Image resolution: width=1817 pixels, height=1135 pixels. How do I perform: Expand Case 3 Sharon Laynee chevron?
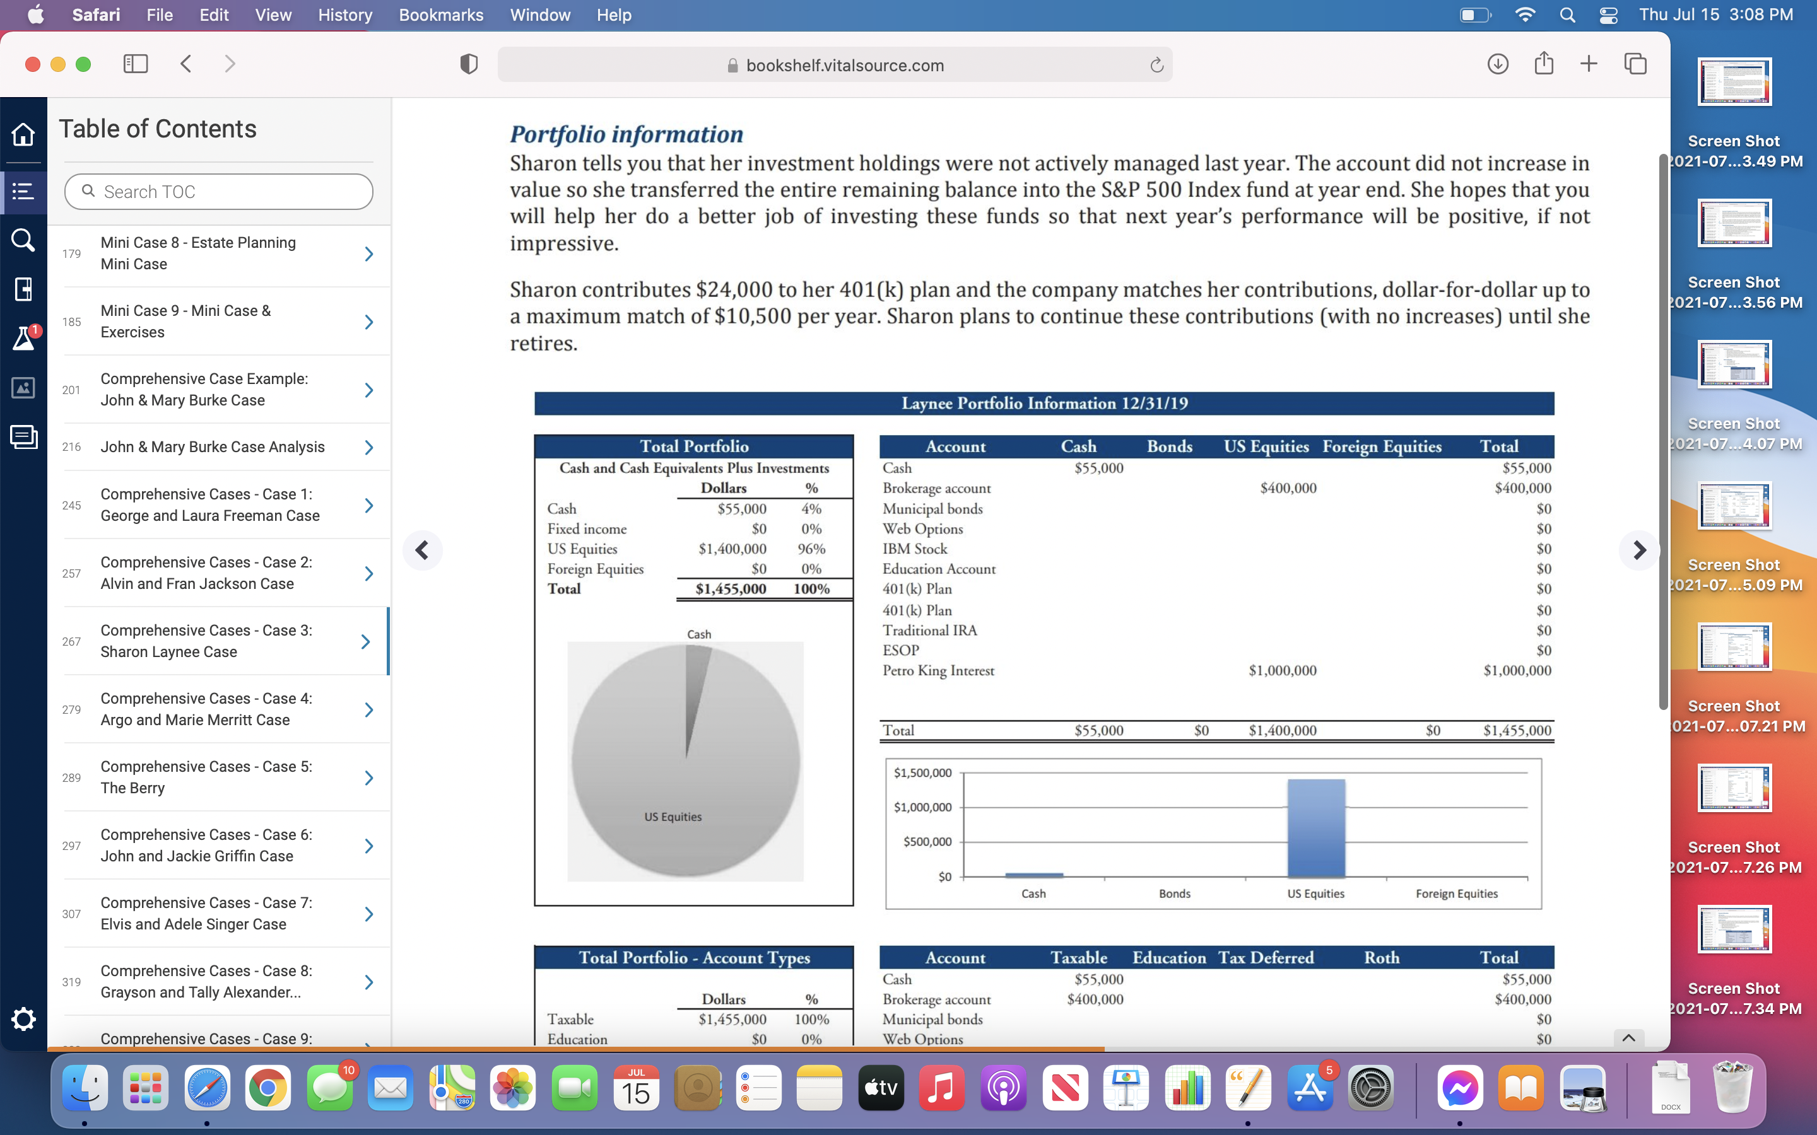pos(366,642)
